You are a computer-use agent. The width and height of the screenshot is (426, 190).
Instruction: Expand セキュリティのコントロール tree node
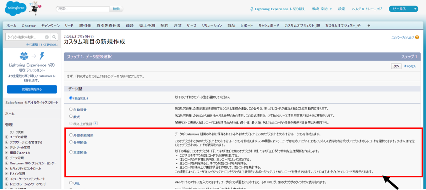[7, 168]
